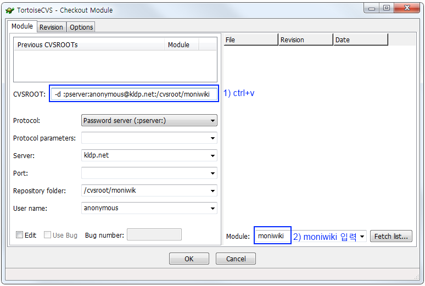Open the Options tab
425x286 pixels.
tap(81, 27)
